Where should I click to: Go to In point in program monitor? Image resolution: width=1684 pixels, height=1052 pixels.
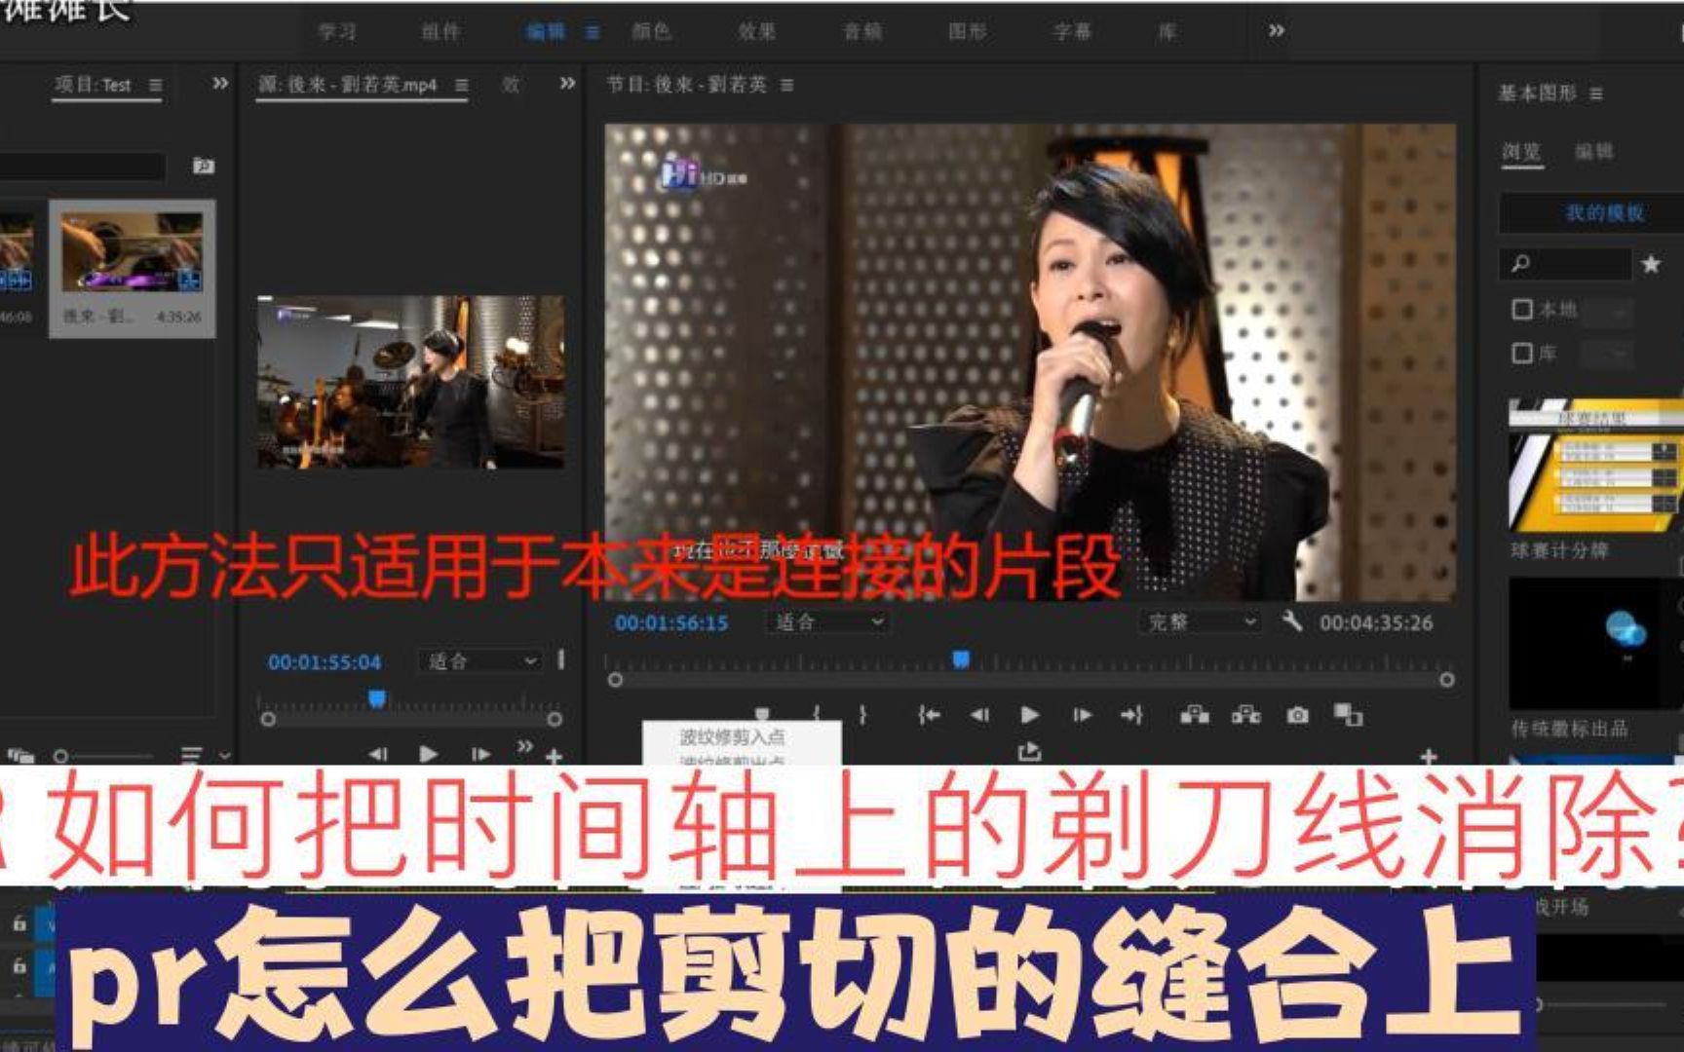click(929, 715)
